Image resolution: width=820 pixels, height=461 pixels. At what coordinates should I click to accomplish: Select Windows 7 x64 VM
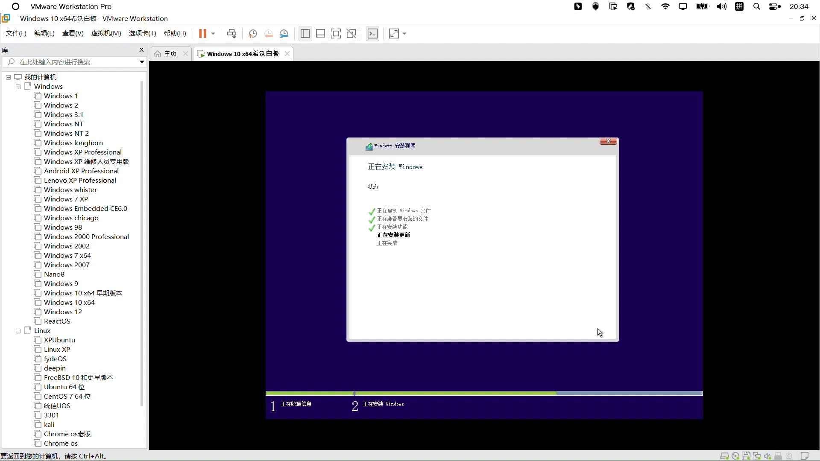67,256
